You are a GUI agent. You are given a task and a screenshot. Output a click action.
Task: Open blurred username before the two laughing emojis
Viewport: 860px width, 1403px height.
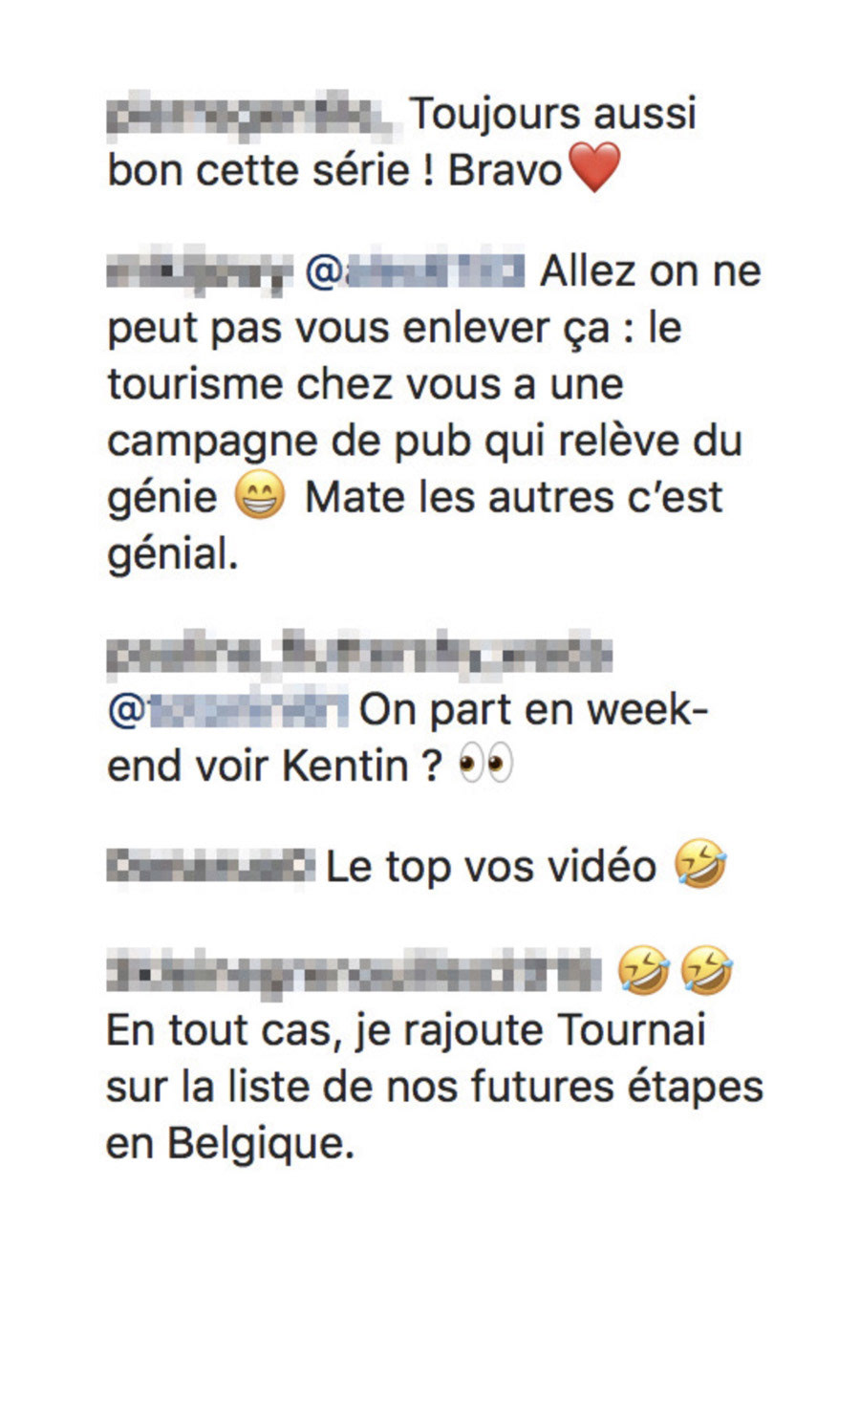click(355, 973)
